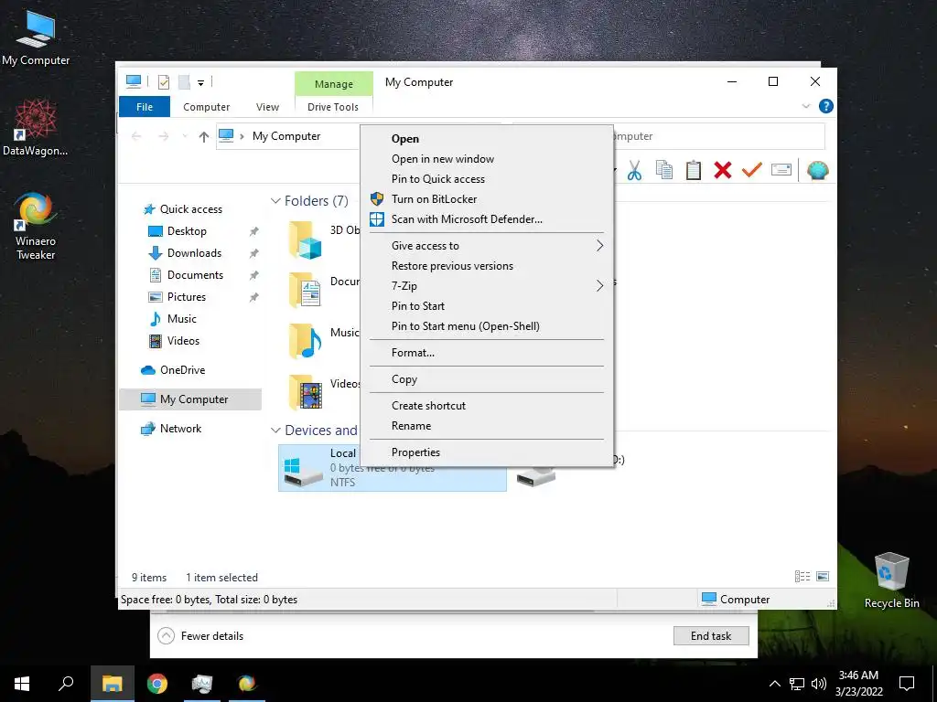Select Downloads in Quick access
The height and width of the screenshot is (702, 937).
[x=194, y=253]
